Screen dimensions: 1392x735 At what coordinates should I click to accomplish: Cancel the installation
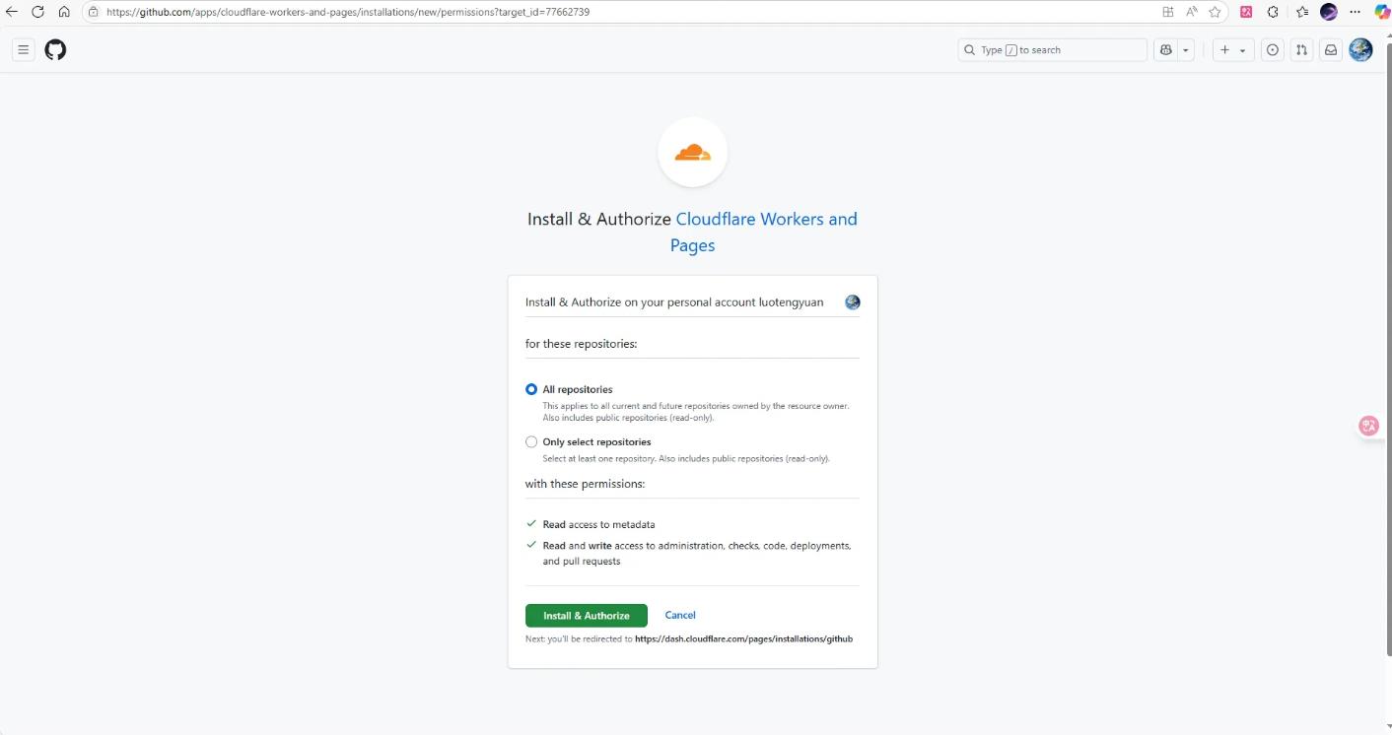coord(680,615)
